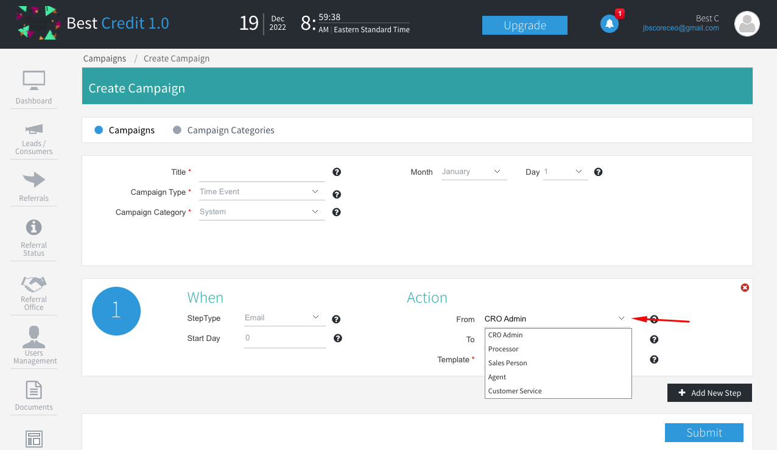The width and height of the screenshot is (777, 450).
Task: Show help for Campaign Category
Action: (x=337, y=213)
